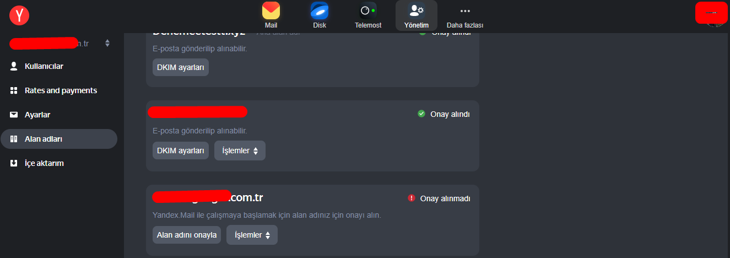
Task: Open the Disk app icon
Action: (320, 10)
